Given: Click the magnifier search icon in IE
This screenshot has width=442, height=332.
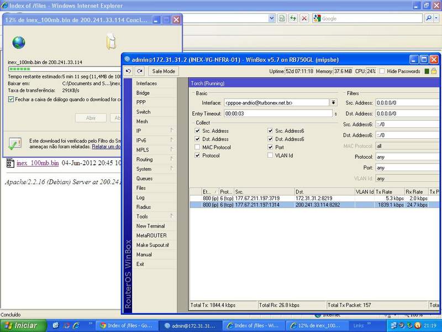Looking at the screenshot, I should point(429,18).
